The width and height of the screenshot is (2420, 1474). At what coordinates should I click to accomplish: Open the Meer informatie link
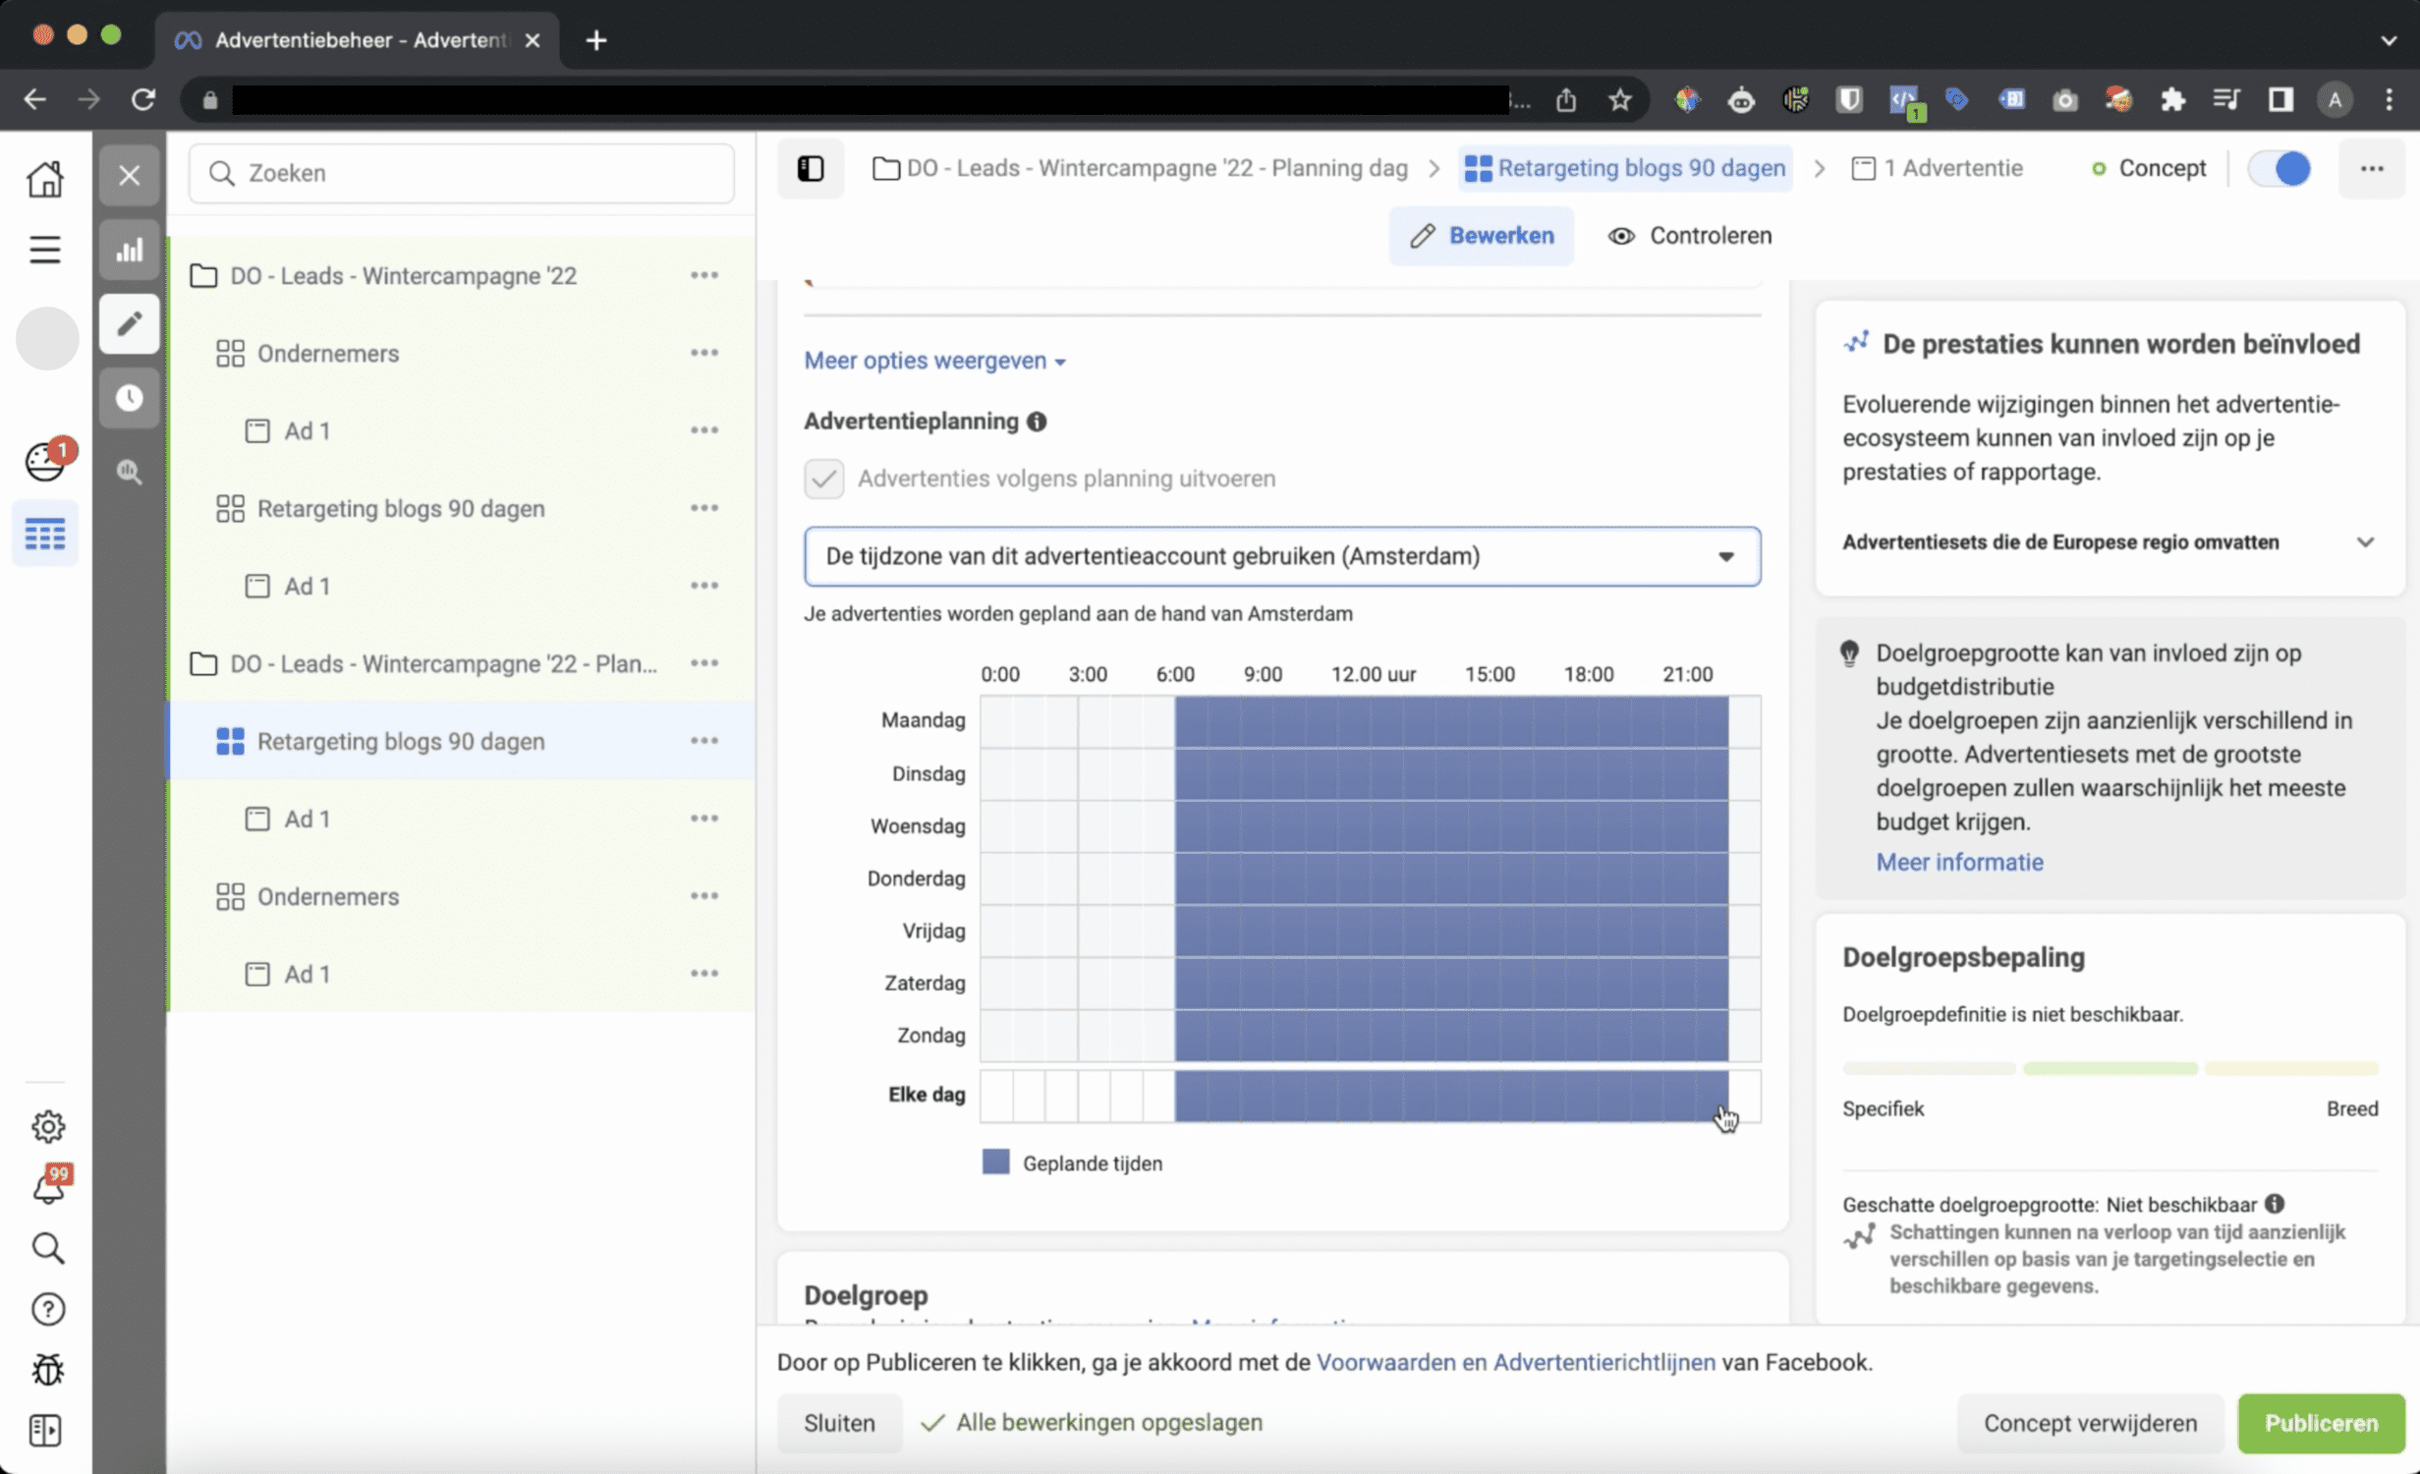point(1959,862)
